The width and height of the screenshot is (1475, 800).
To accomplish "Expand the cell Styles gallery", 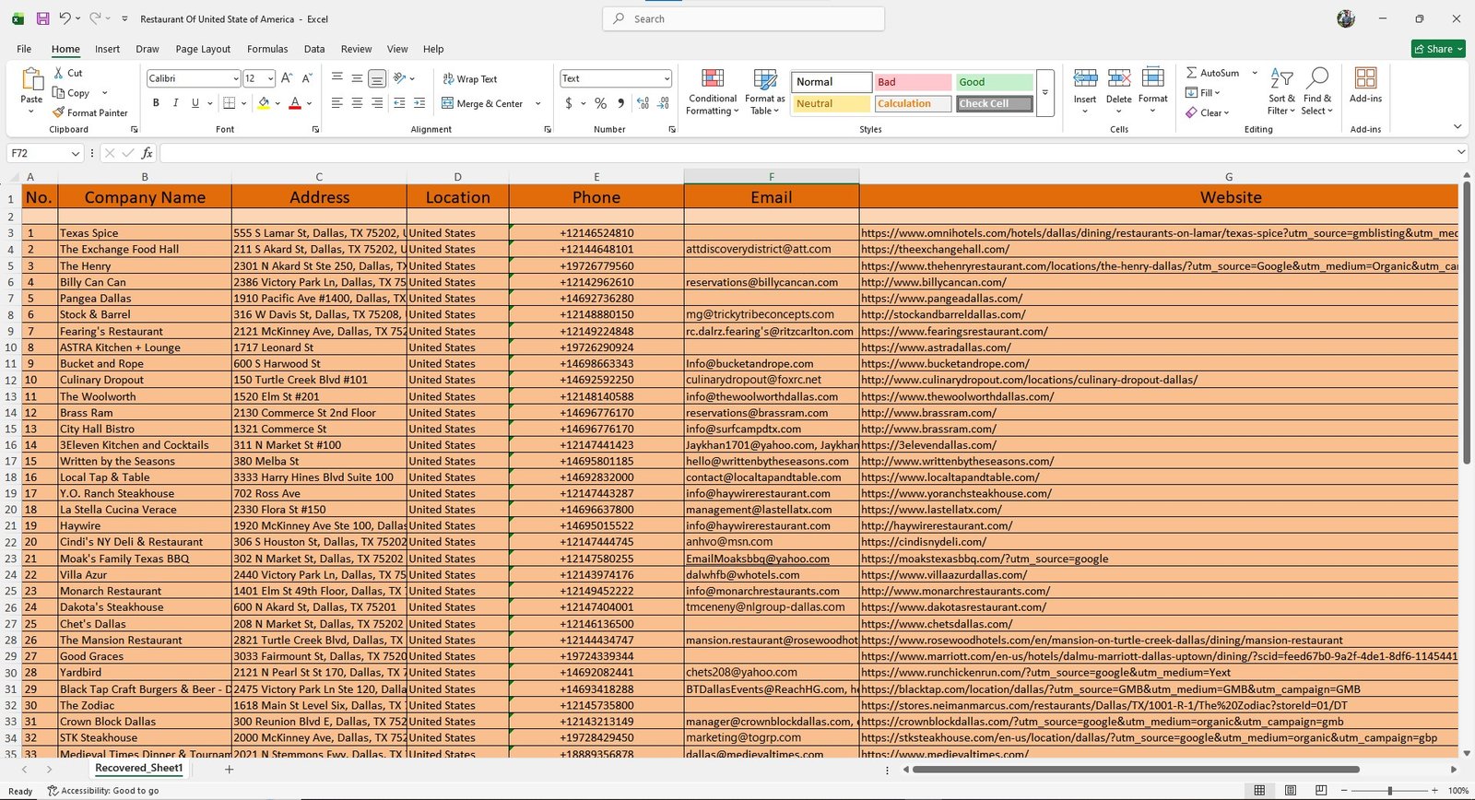I will click(1044, 92).
